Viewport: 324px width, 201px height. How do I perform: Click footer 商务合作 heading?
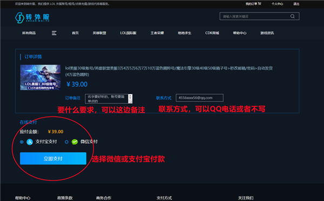104,198
